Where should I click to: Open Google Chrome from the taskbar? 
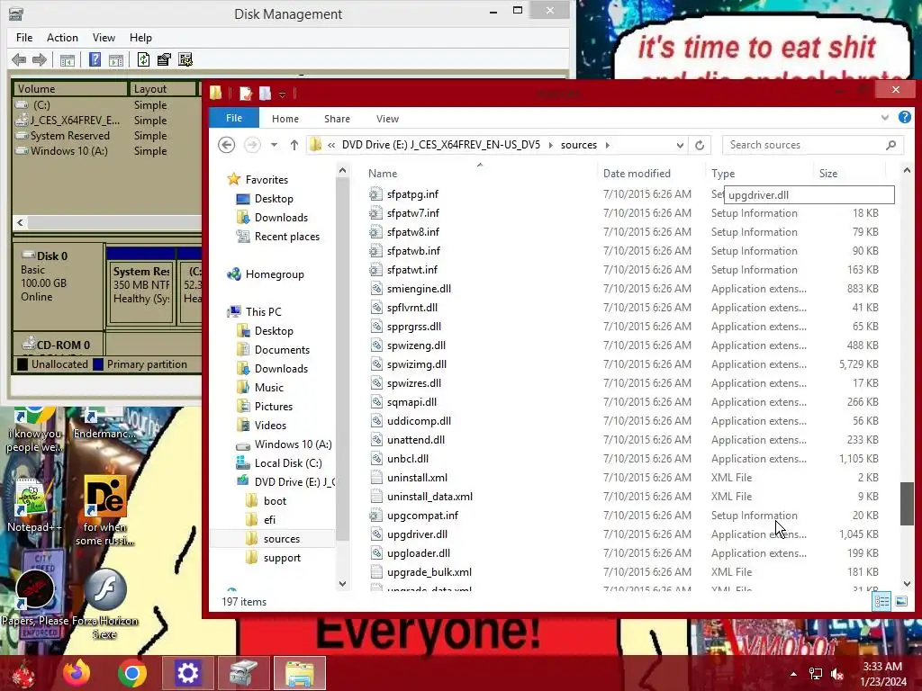coord(131,673)
